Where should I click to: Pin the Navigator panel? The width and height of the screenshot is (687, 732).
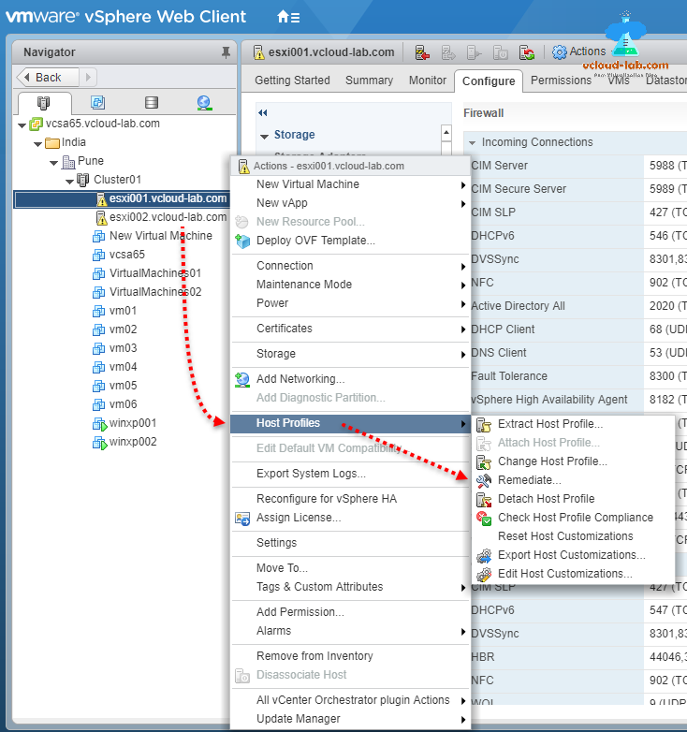[x=226, y=52]
